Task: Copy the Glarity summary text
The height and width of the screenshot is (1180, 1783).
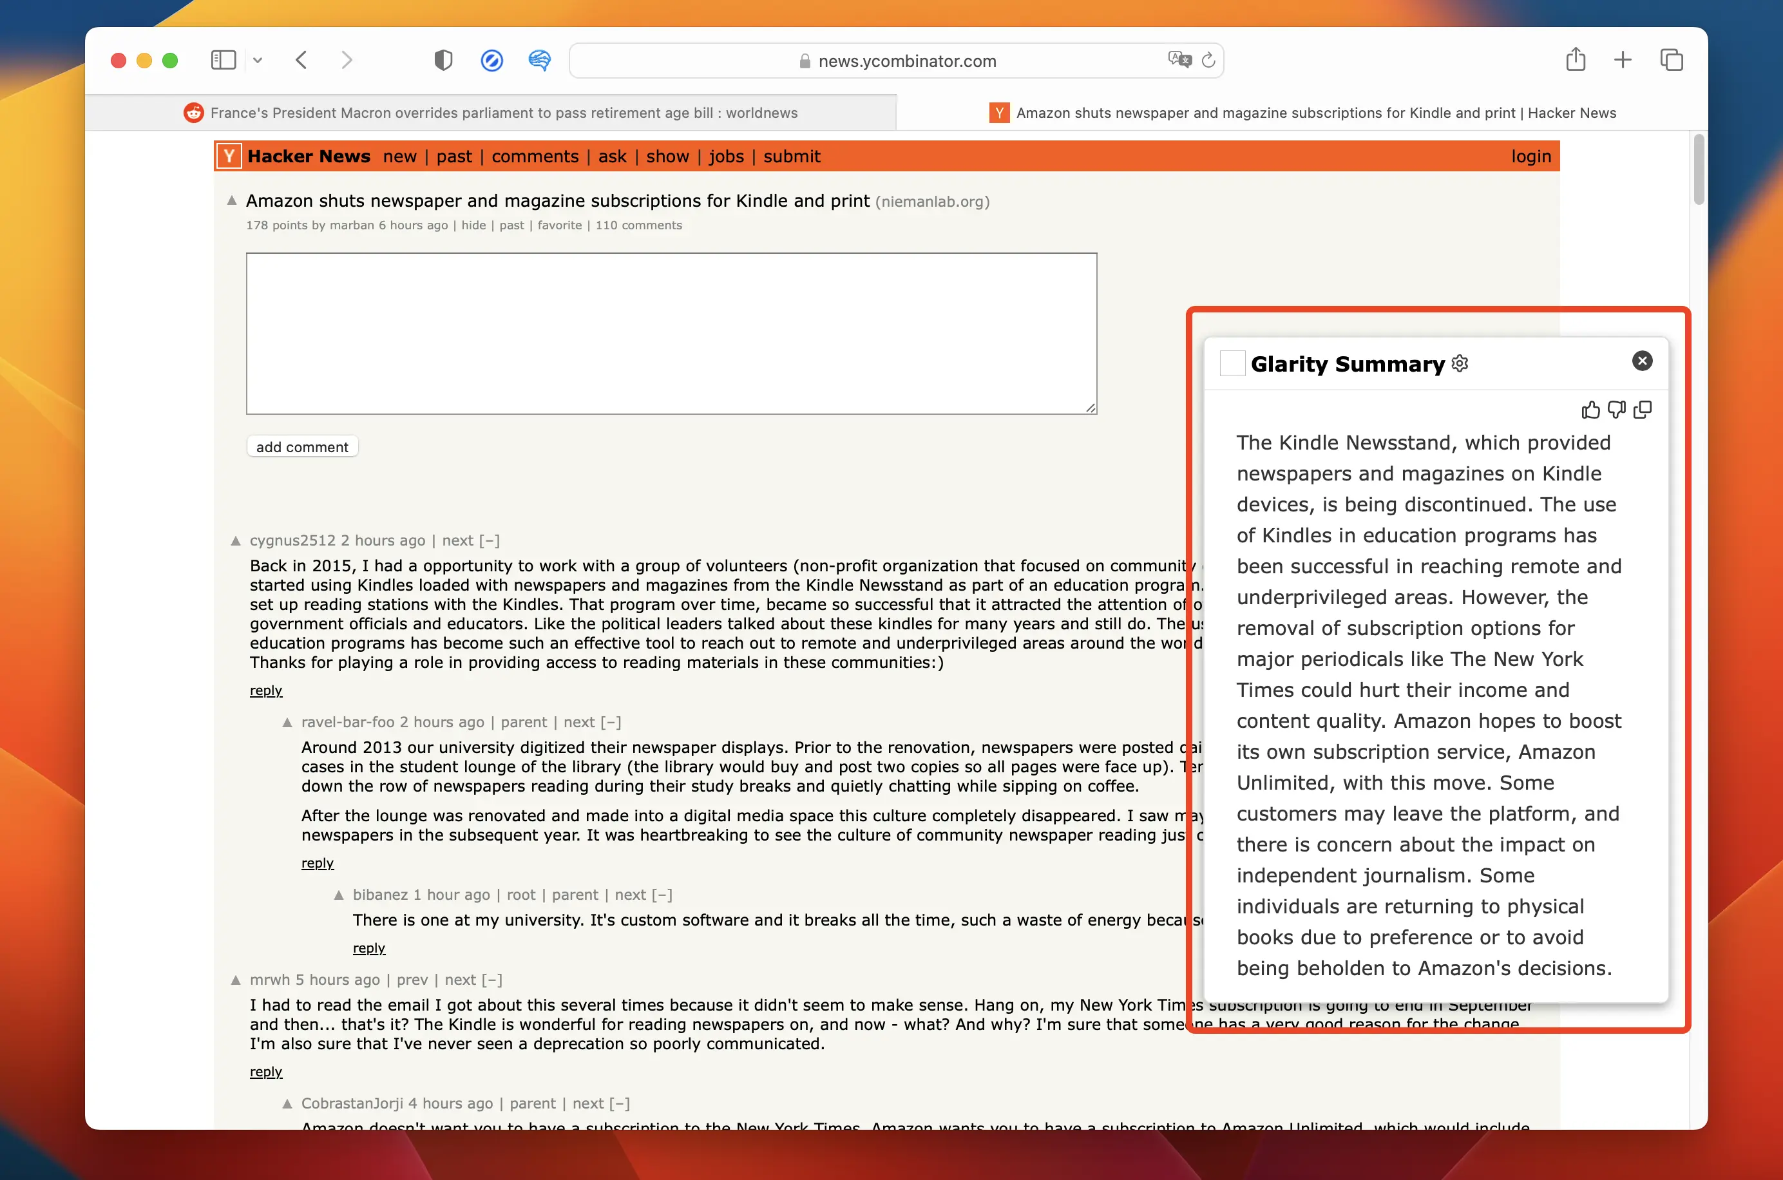Action: tap(1643, 410)
